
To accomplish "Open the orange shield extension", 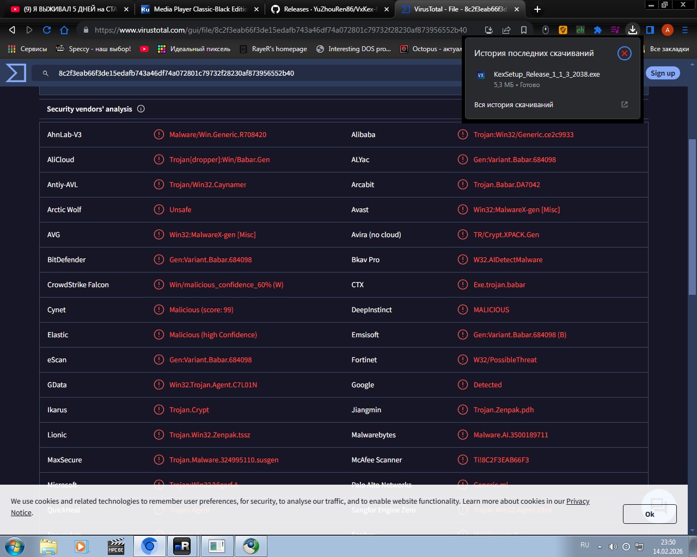I will coord(563,30).
